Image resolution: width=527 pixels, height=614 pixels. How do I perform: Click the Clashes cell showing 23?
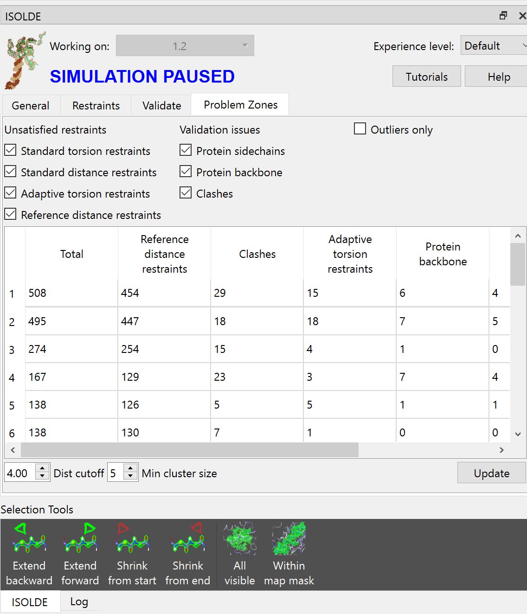coord(257,377)
